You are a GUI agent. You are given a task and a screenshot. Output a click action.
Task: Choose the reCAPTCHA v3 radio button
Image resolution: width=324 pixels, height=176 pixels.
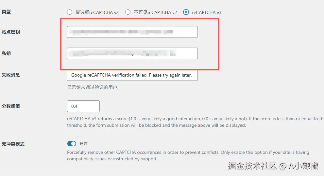coord(186,12)
